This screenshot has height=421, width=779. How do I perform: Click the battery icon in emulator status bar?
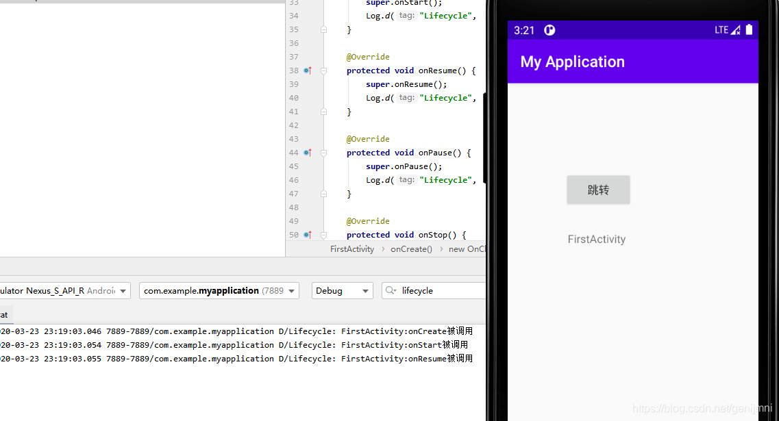[x=749, y=30]
